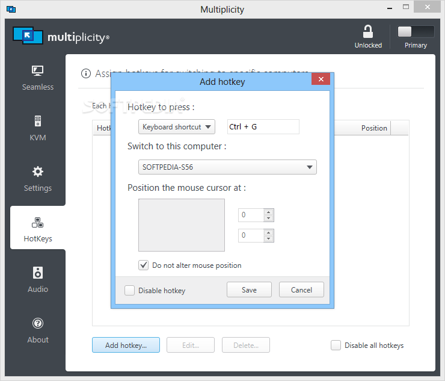Enable Disable all hotkeys checkbox
This screenshot has height=381, width=445.
pyautogui.click(x=336, y=345)
